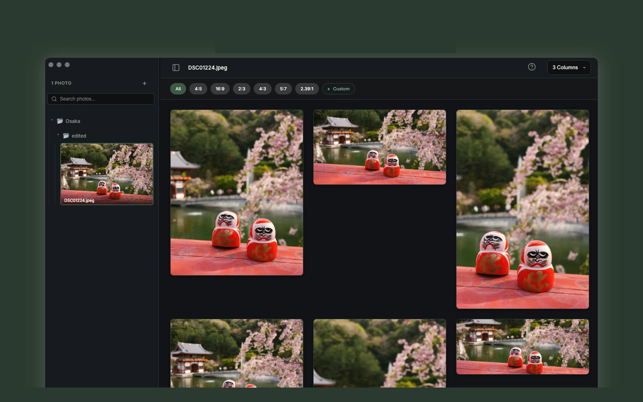Open the help question mark icon
Image resolution: width=643 pixels, height=402 pixels.
point(532,67)
